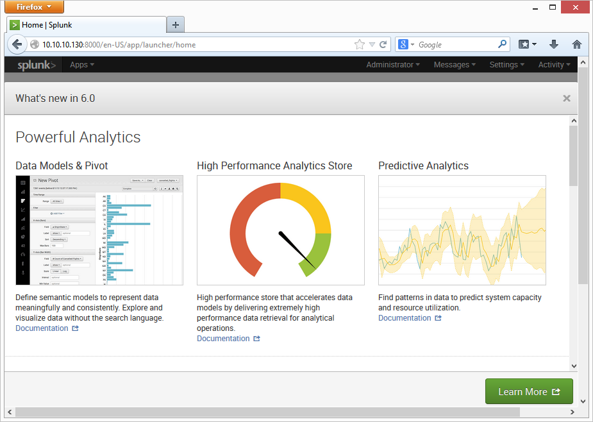Click the Google search magnifier icon
Screen dimensions: 593x422
pyautogui.click(x=502, y=44)
